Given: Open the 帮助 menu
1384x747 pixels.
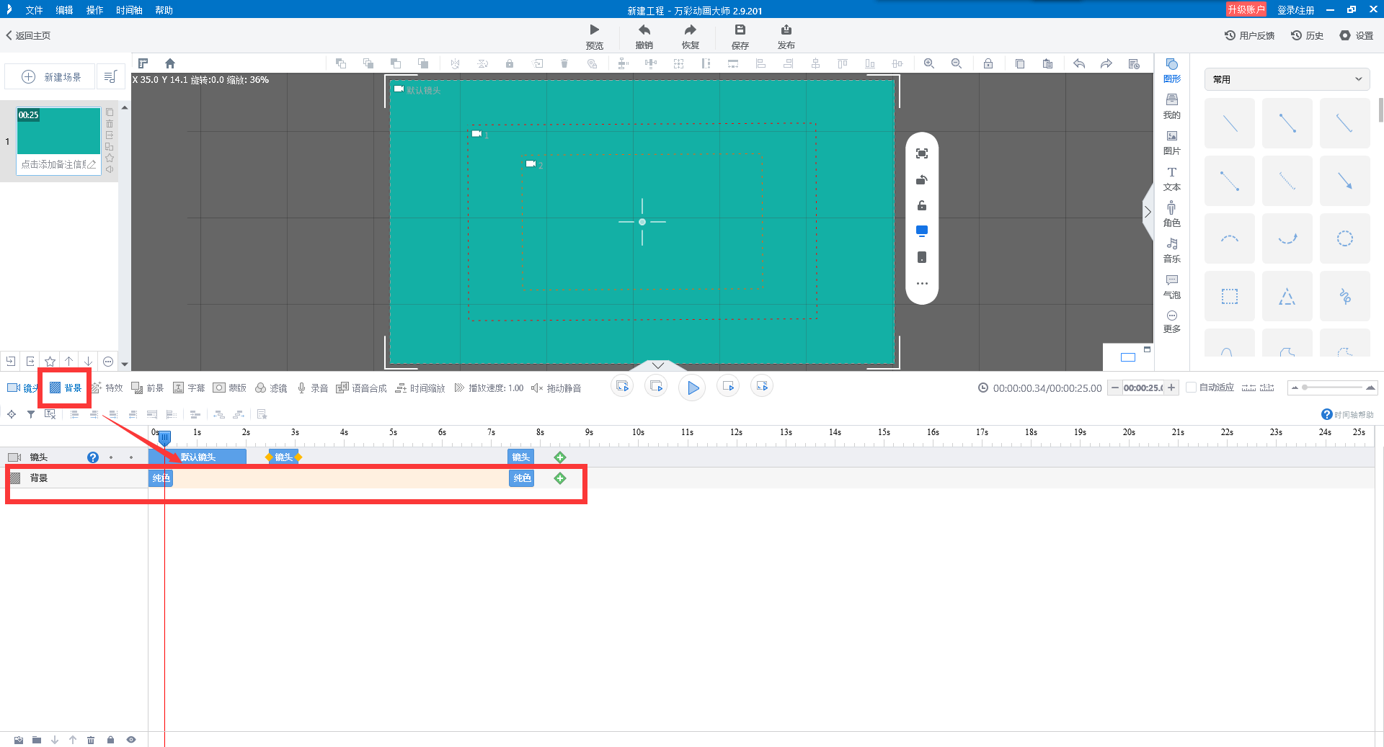Looking at the screenshot, I should coord(164,10).
